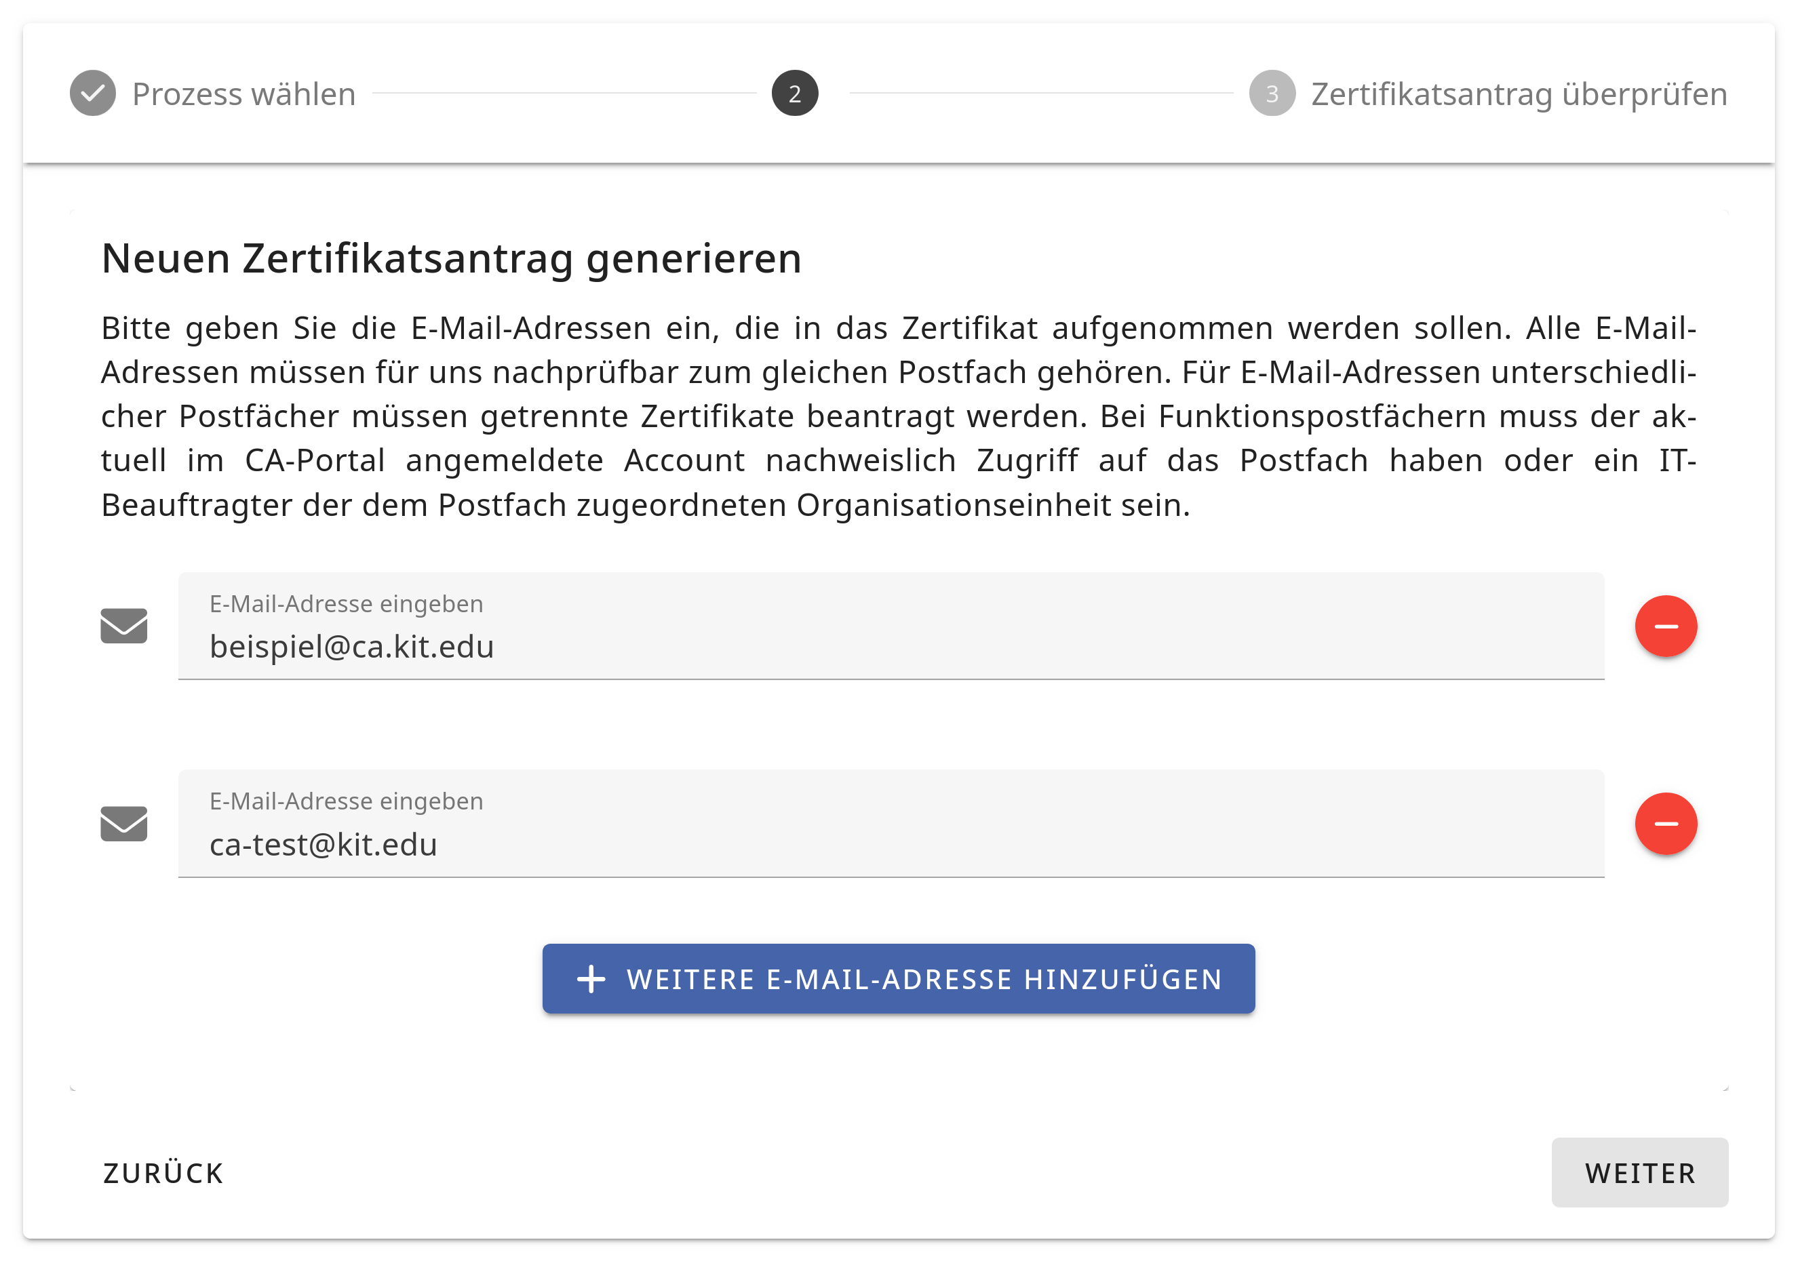Click the first "E-Mail-Adresse eingeben" floating label
The image size is (1798, 1261).
pyautogui.click(x=346, y=603)
